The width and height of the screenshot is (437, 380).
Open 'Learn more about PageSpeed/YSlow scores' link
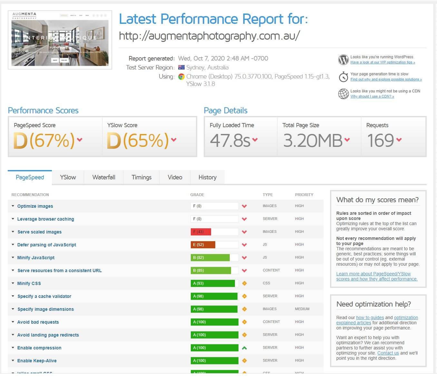[377, 276]
